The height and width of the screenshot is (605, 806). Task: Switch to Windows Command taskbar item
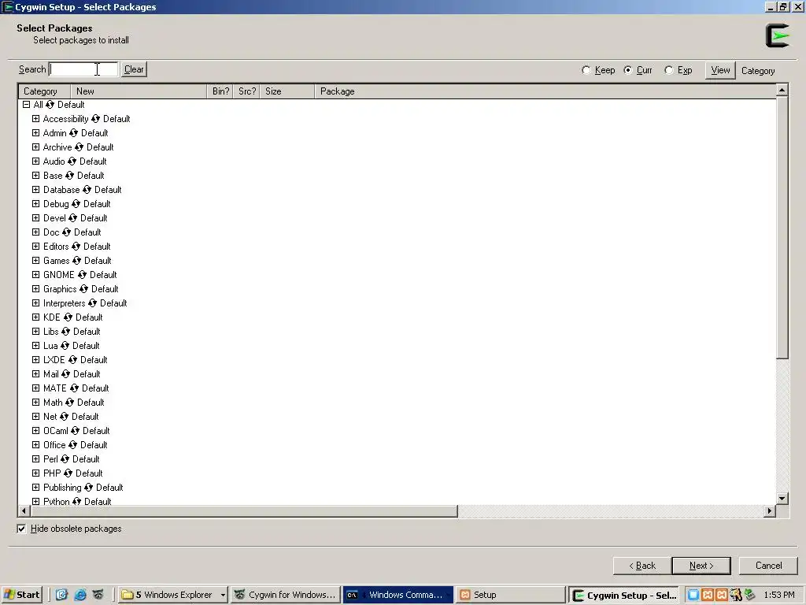pyautogui.click(x=397, y=595)
